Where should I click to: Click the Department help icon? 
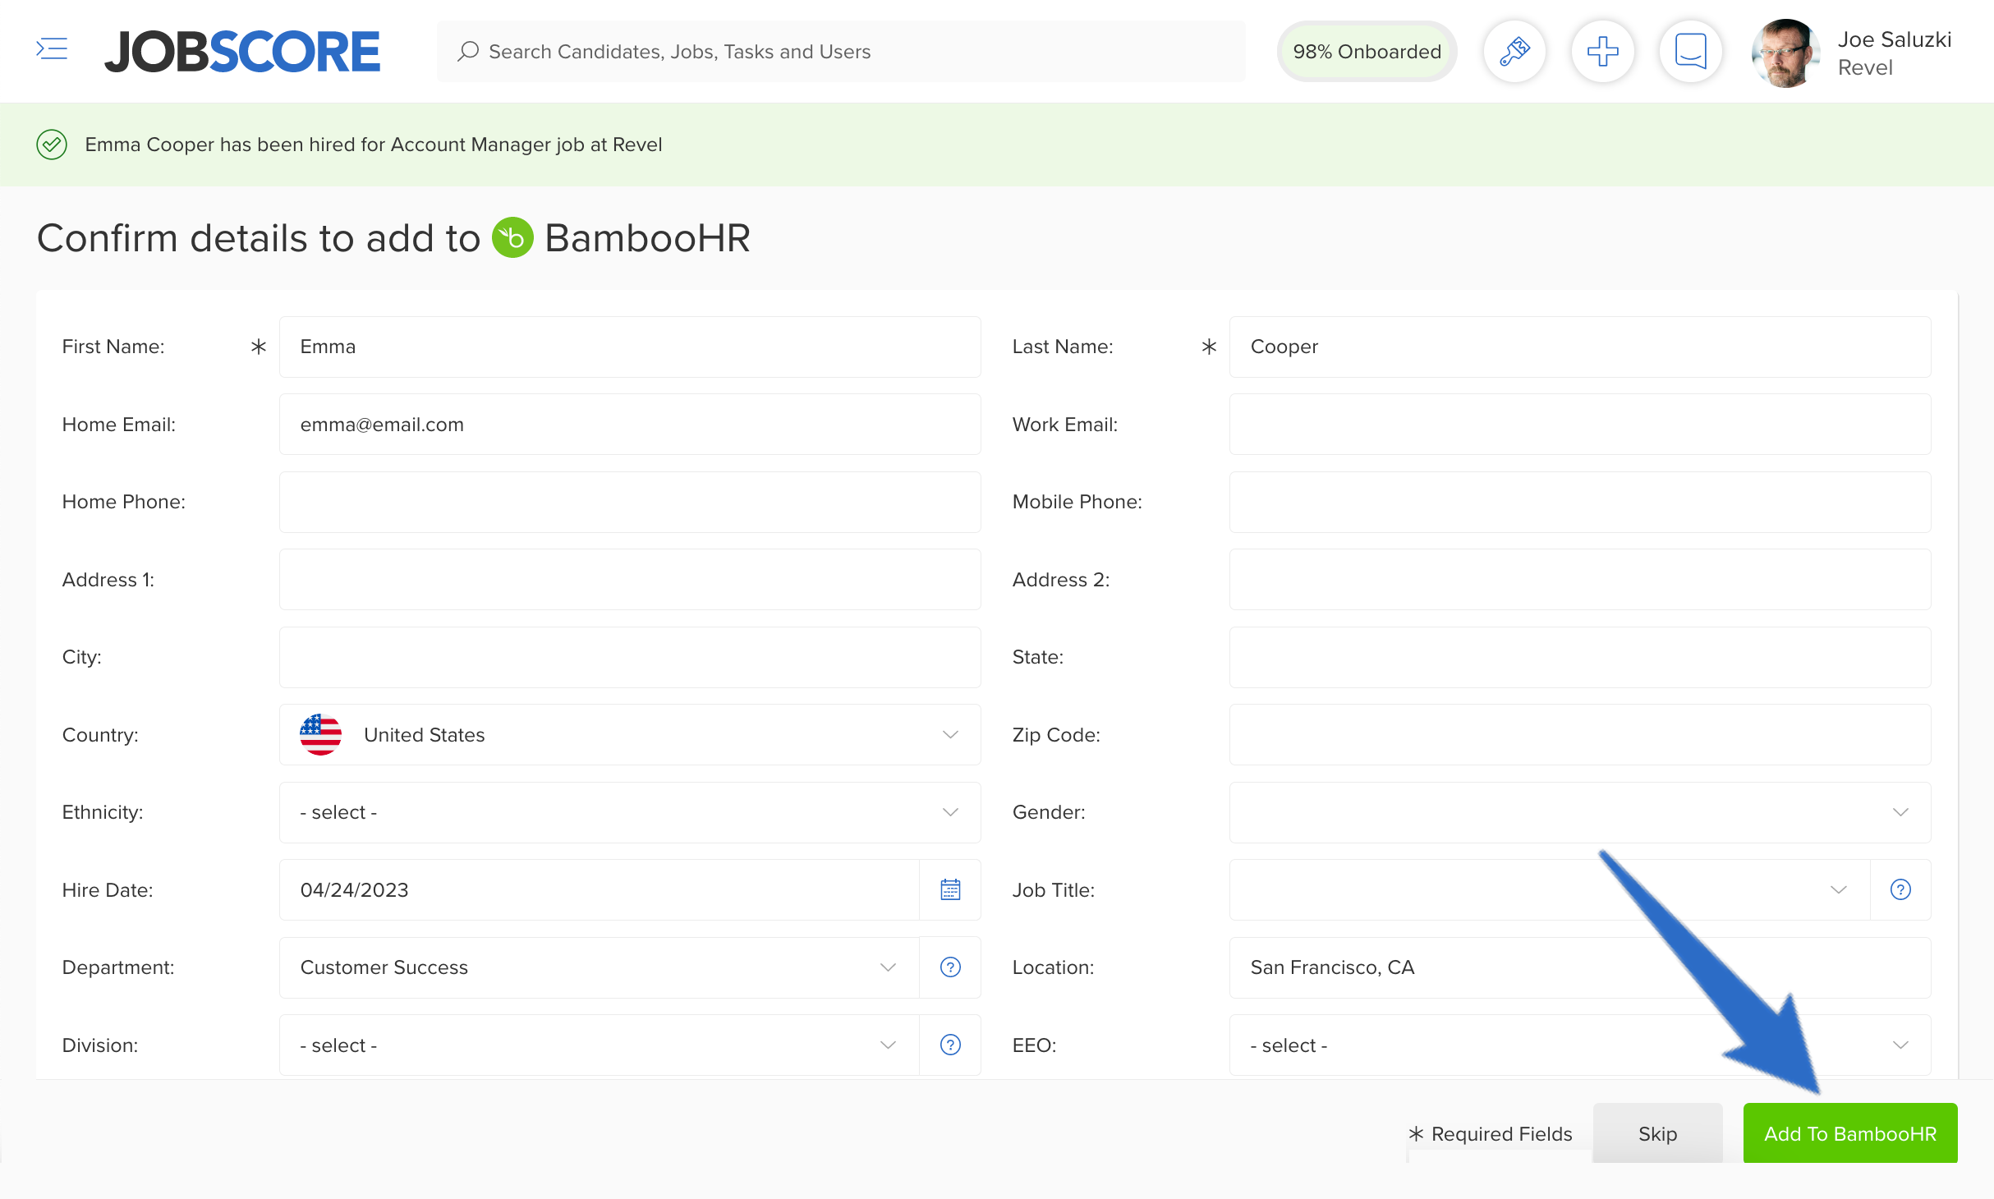pos(950,967)
